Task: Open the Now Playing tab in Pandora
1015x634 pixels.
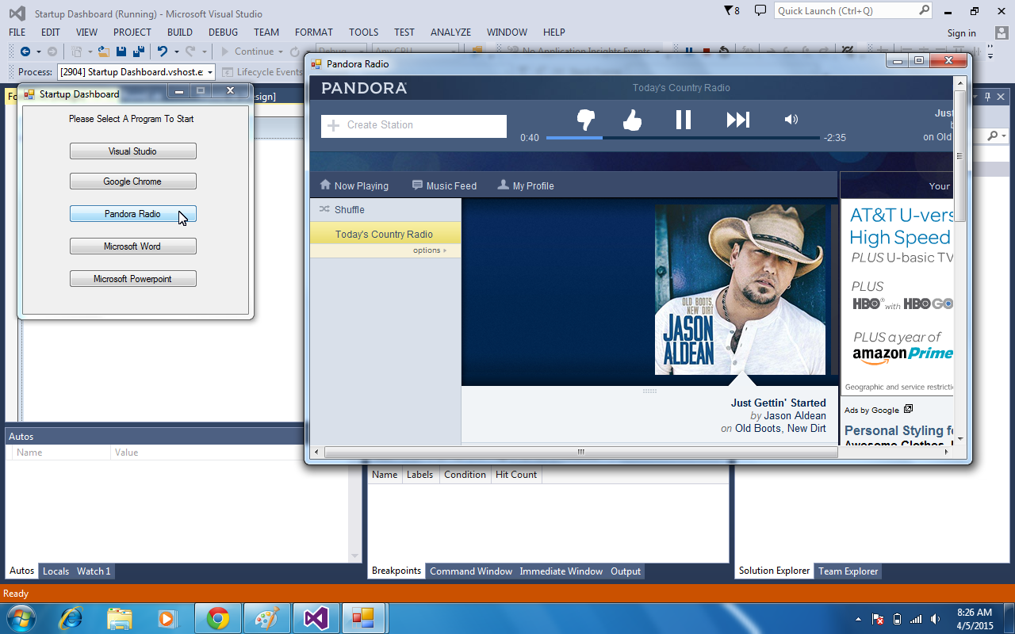Action: pos(354,185)
